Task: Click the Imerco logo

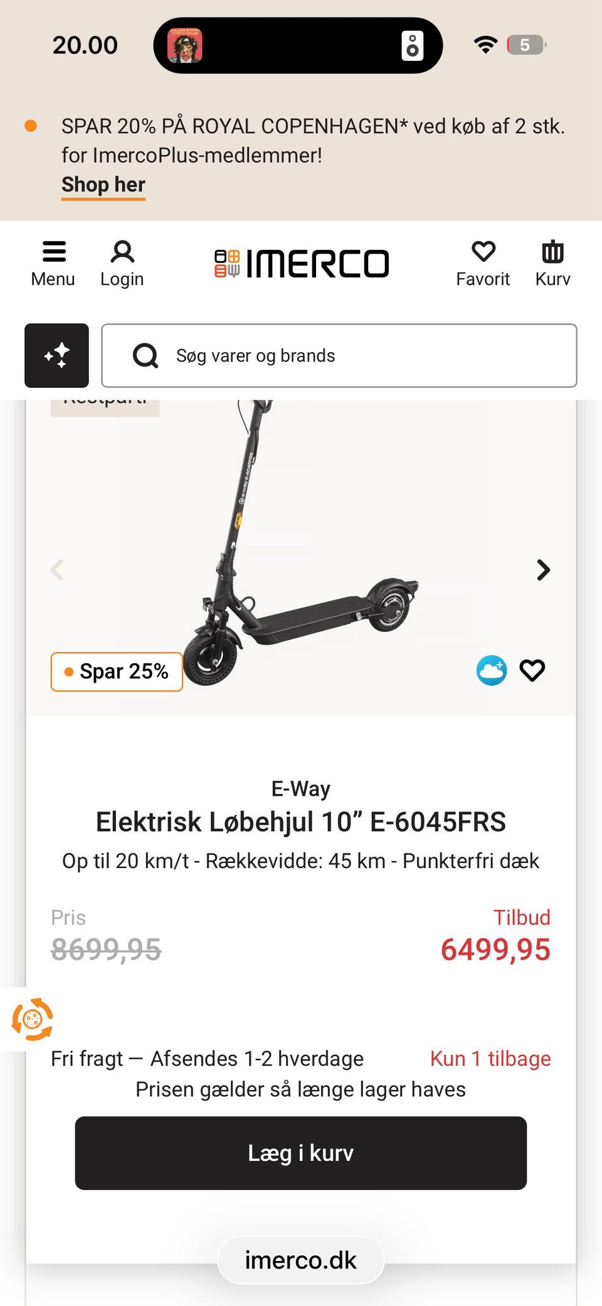Action: 302,264
